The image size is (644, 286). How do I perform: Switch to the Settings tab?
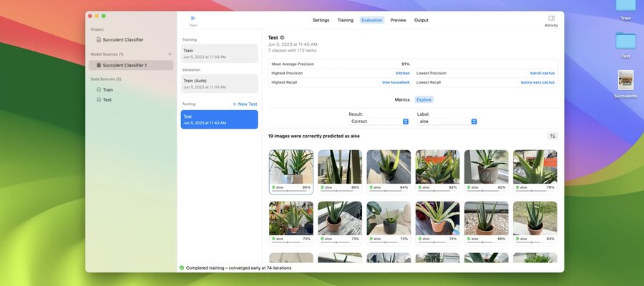point(321,20)
